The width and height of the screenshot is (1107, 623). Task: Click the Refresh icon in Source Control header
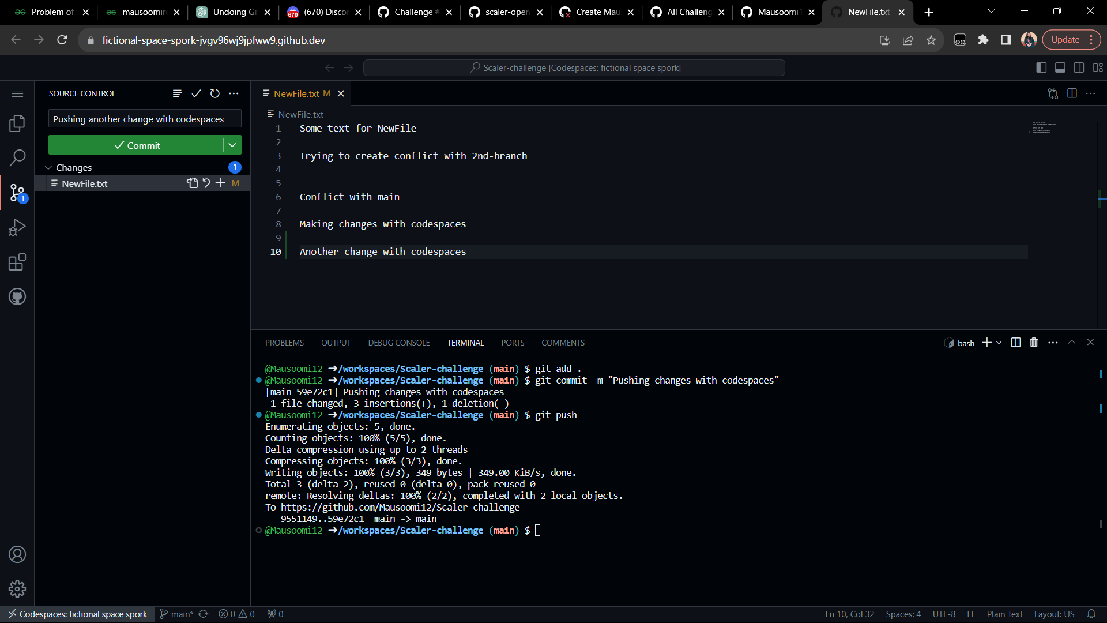point(214,93)
